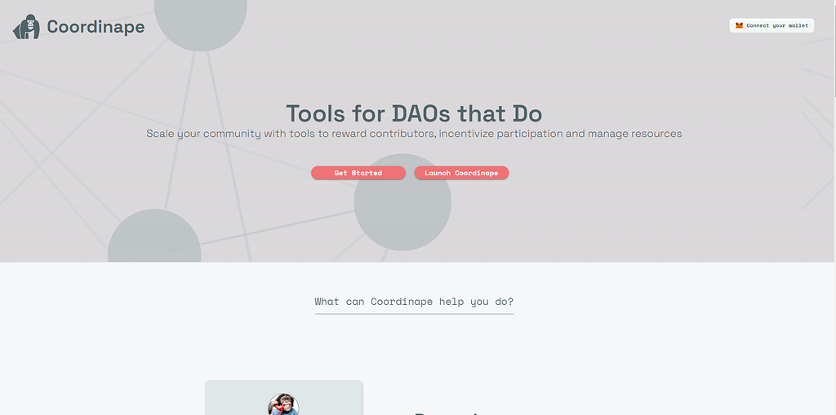Click the monkey avatar thumbnail on the card

click(283, 405)
